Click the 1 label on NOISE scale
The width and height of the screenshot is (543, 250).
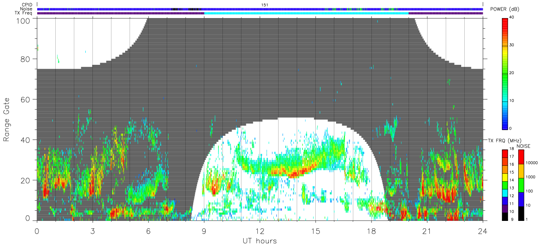527,220
